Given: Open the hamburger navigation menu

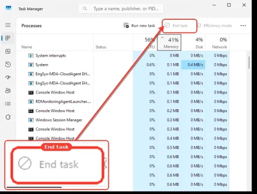Looking at the screenshot, I should coord(8,25).
